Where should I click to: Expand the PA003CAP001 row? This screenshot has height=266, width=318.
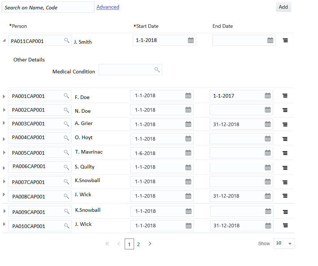point(4,123)
